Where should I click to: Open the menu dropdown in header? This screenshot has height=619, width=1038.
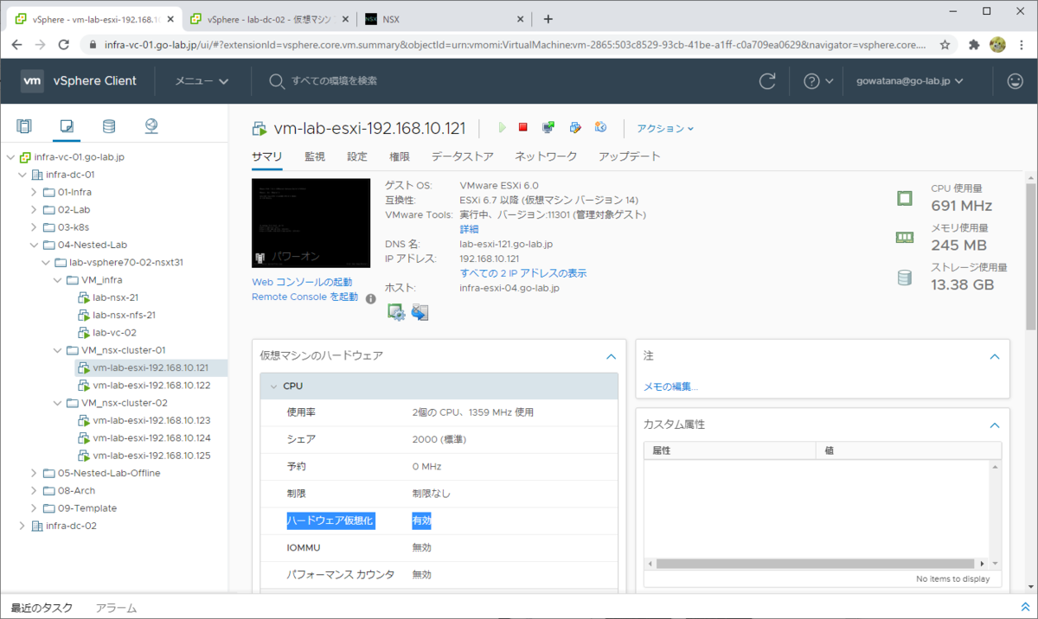point(202,81)
